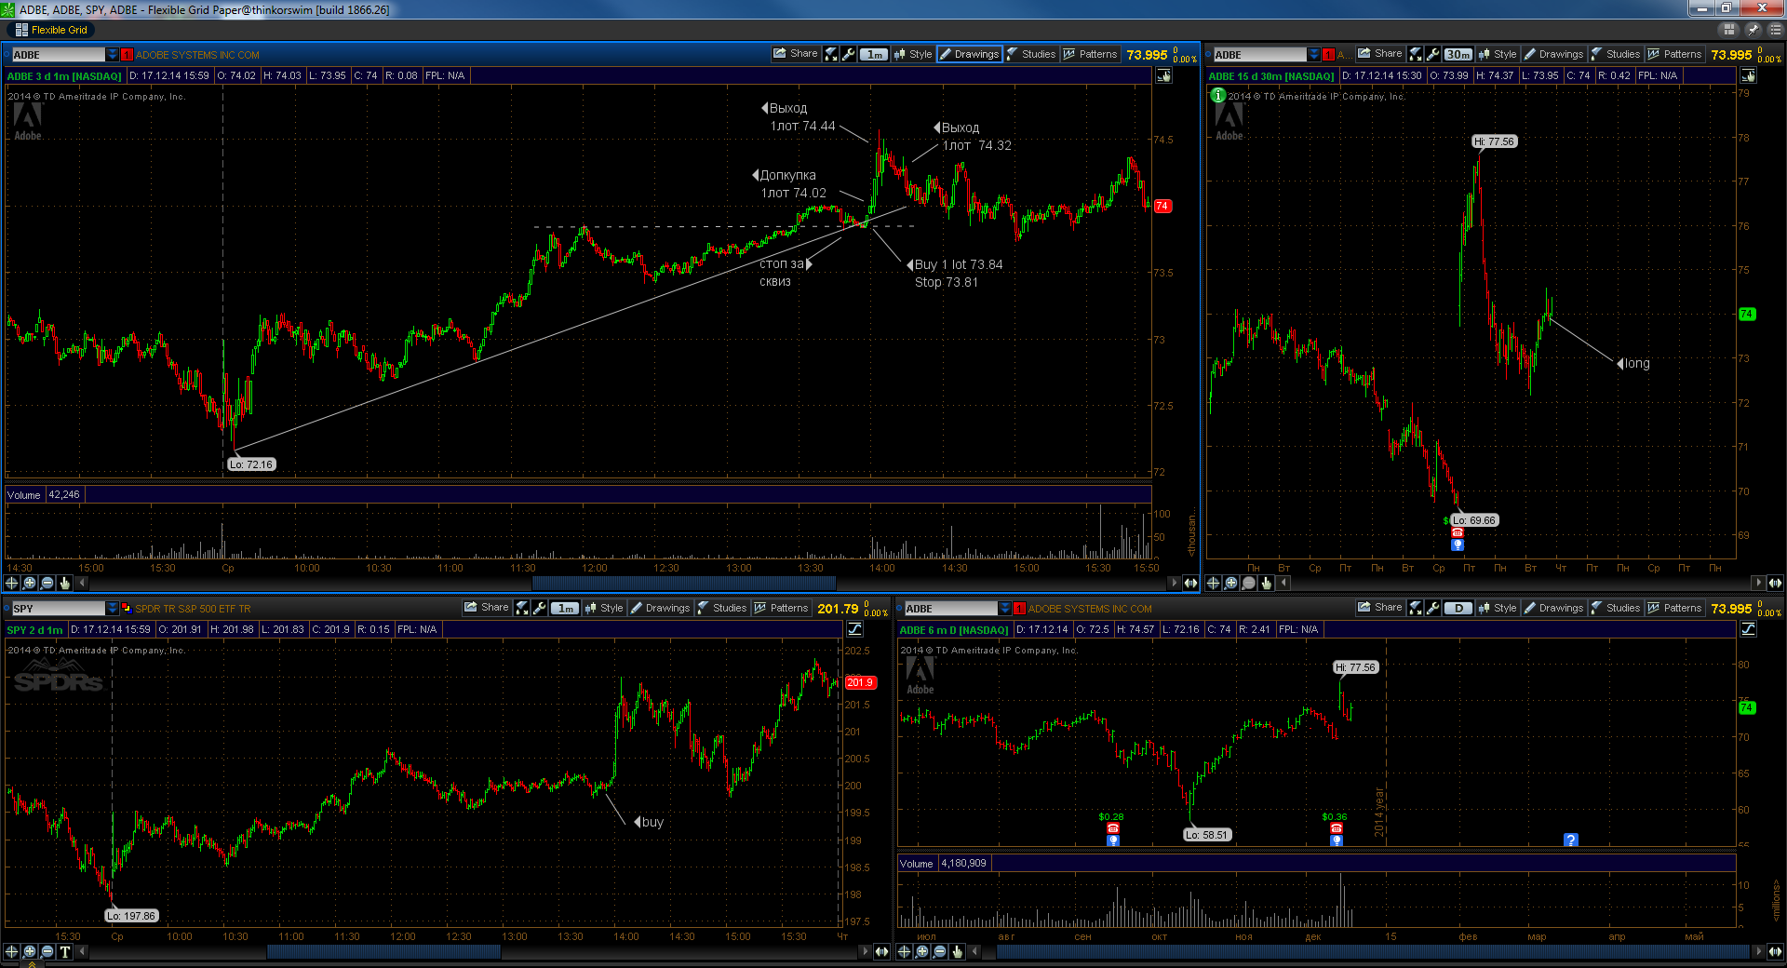Select crosshair pointer tool below SPY chart
1787x968 pixels.
click(x=12, y=951)
